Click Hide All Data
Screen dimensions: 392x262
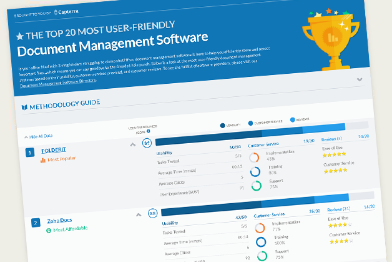pos(39,136)
